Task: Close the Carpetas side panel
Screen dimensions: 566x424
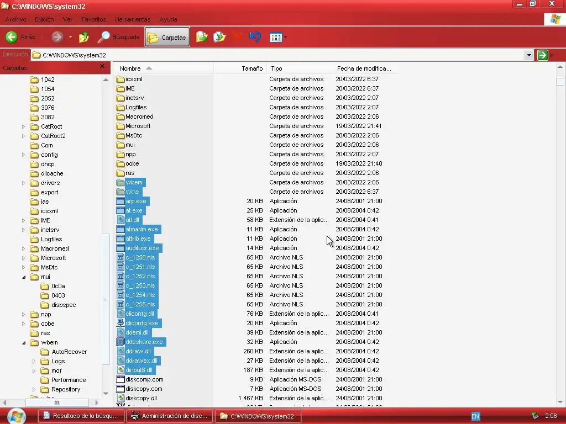Action: (x=102, y=66)
